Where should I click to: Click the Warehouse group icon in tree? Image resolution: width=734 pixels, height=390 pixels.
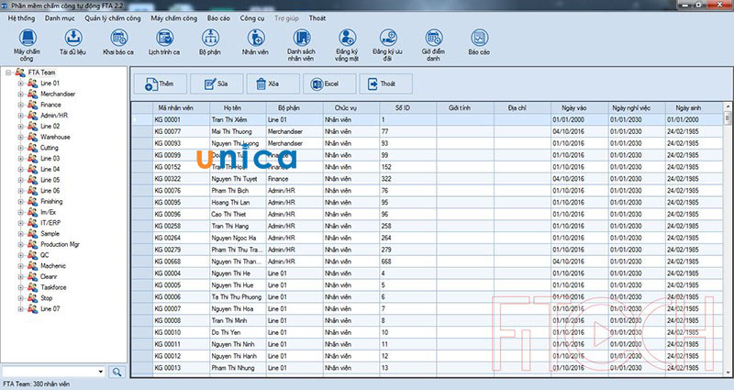coord(32,137)
